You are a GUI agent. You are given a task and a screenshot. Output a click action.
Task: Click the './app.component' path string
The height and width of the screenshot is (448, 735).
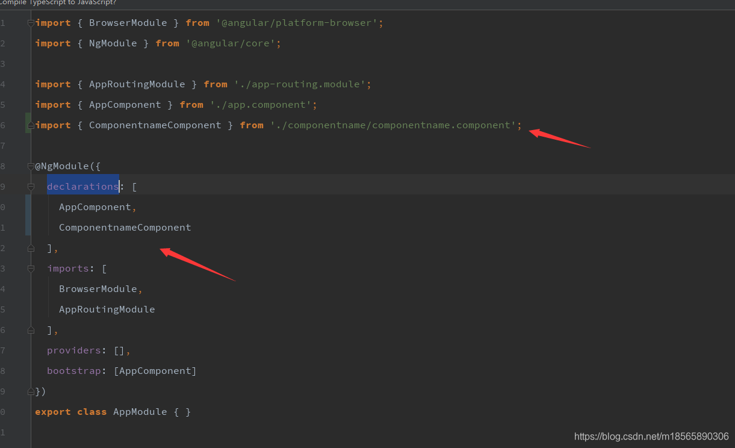(x=261, y=105)
